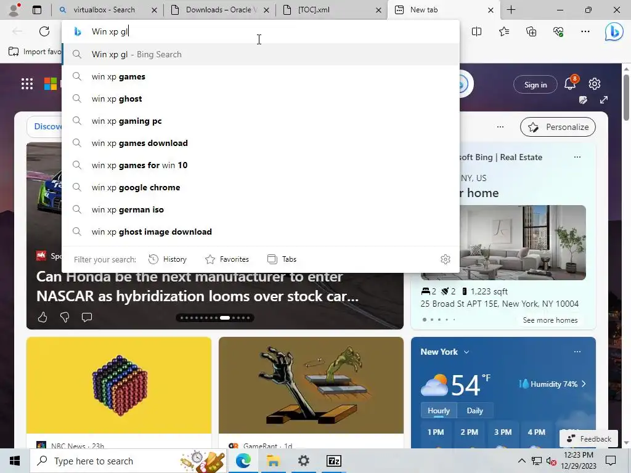631x473 pixels.
Task: Open File Explorer from the taskbar
Action: coord(273,461)
